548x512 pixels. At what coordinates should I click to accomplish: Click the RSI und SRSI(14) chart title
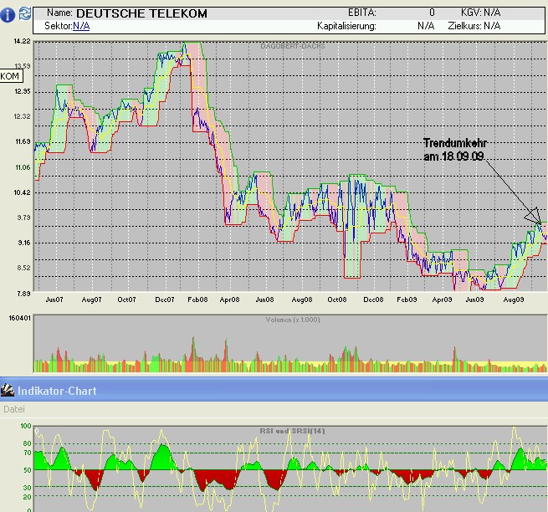pyautogui.click(x=292, y=431)
